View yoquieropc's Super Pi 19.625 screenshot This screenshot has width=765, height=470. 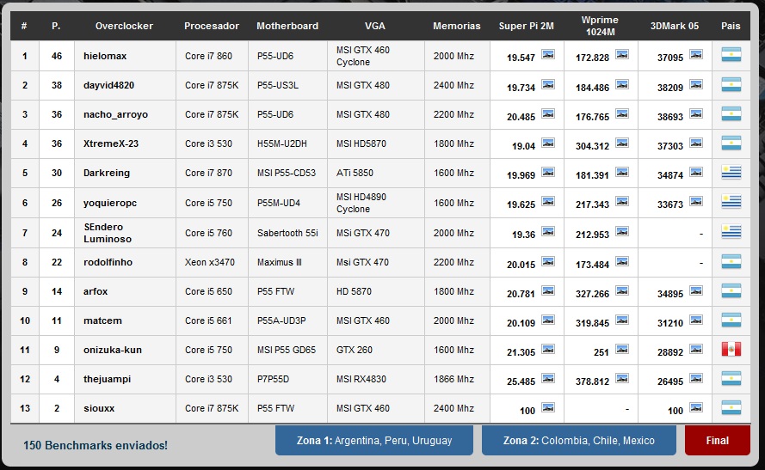coord(548,202)
